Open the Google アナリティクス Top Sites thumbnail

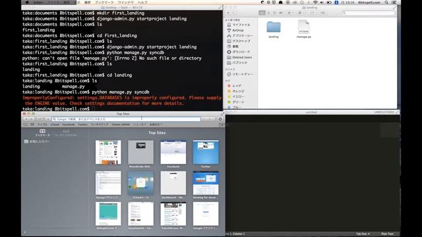click(x=206, y=214)
